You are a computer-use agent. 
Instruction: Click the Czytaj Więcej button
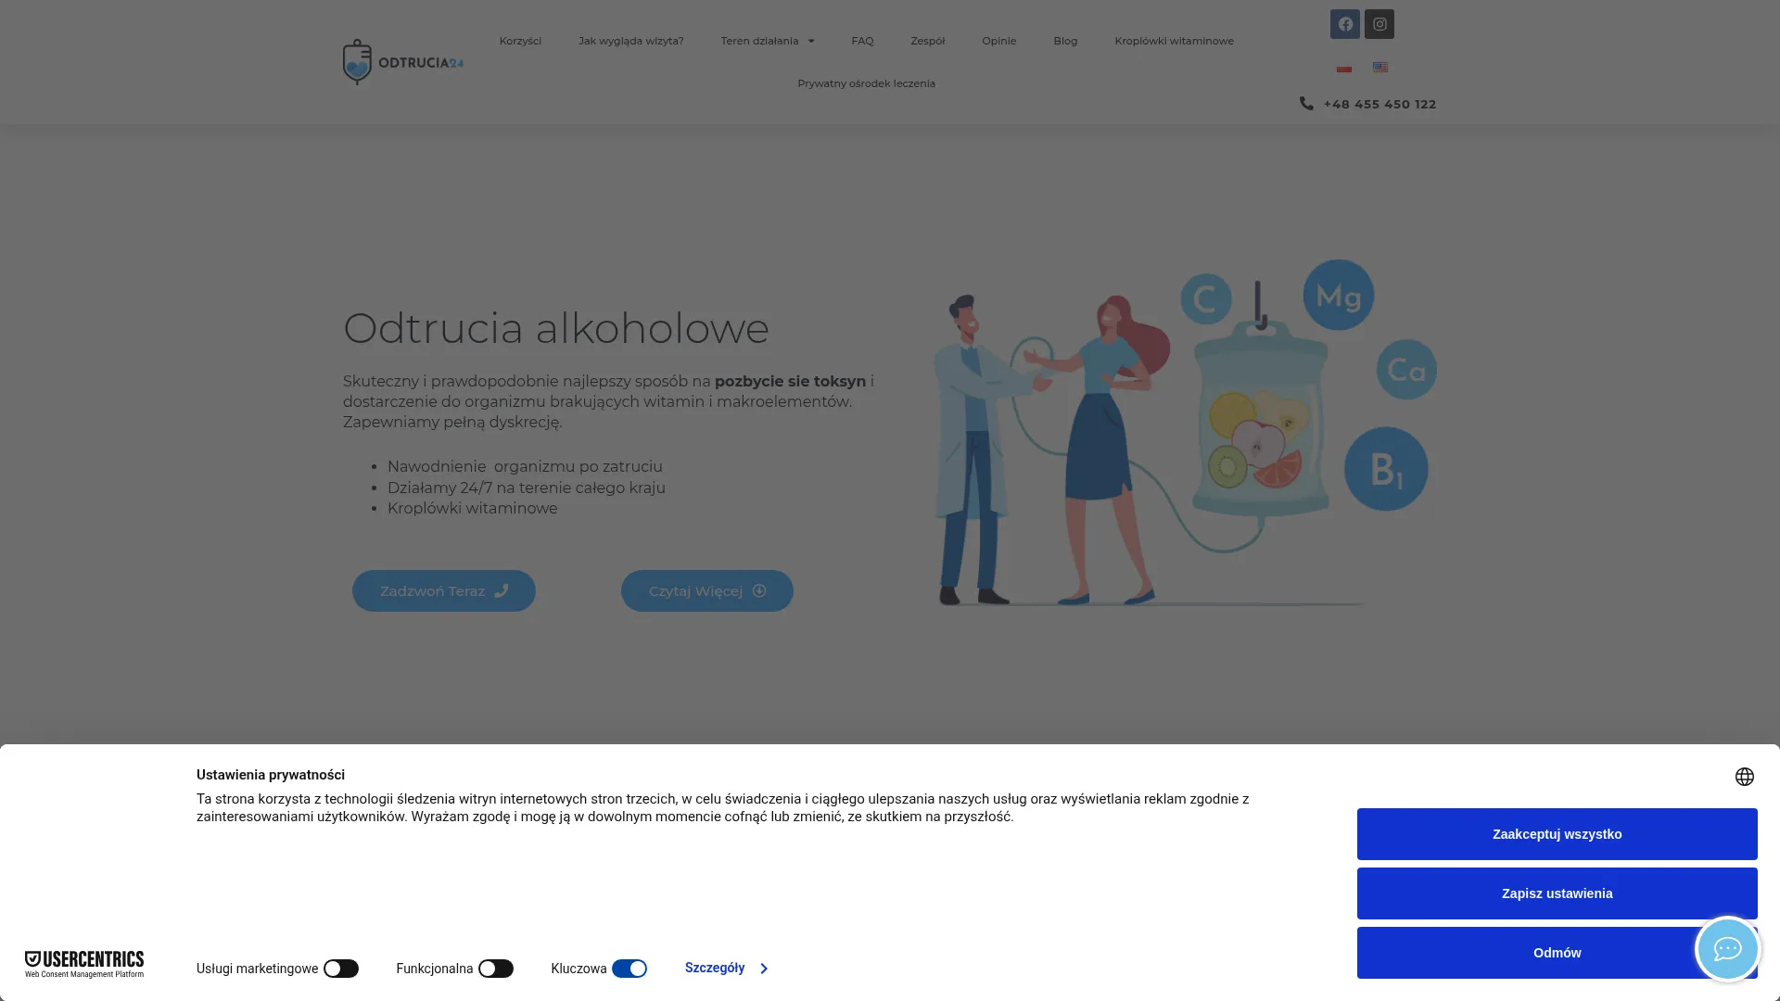706,590
